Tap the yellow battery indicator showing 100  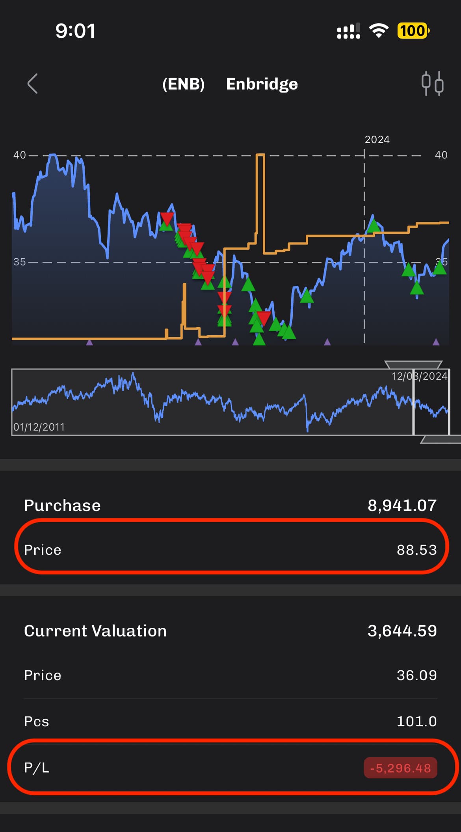[x=413, y=31]
